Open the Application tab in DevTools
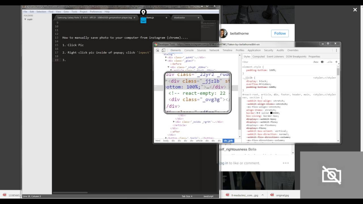The image size is (363, 204). point(254,50)
